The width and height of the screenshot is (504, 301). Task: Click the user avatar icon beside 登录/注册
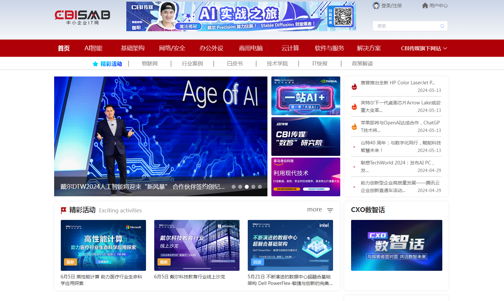(376, 6)
